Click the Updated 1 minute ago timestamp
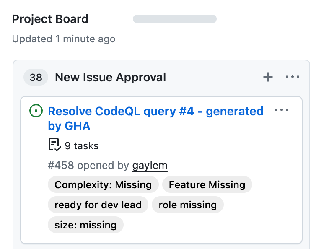The image size is (321, 249). [64, 39]
